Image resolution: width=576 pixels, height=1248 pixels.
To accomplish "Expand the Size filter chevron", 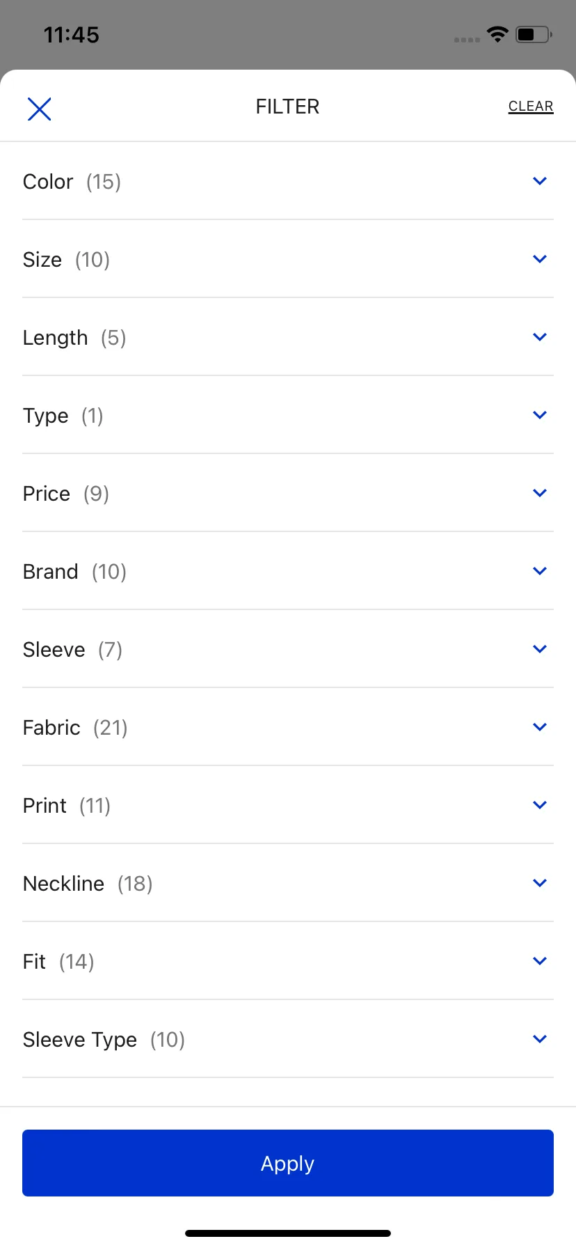I will click(540, 259).
